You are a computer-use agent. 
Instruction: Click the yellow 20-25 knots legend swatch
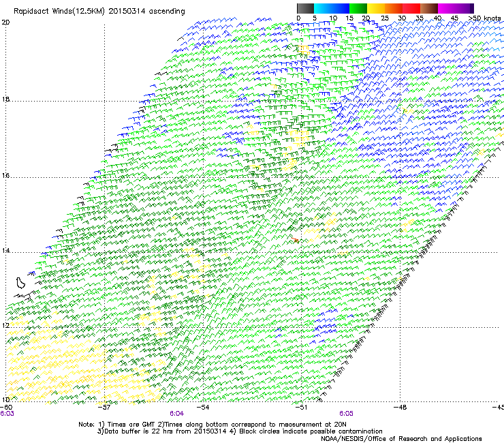click(x=376, y=8)
